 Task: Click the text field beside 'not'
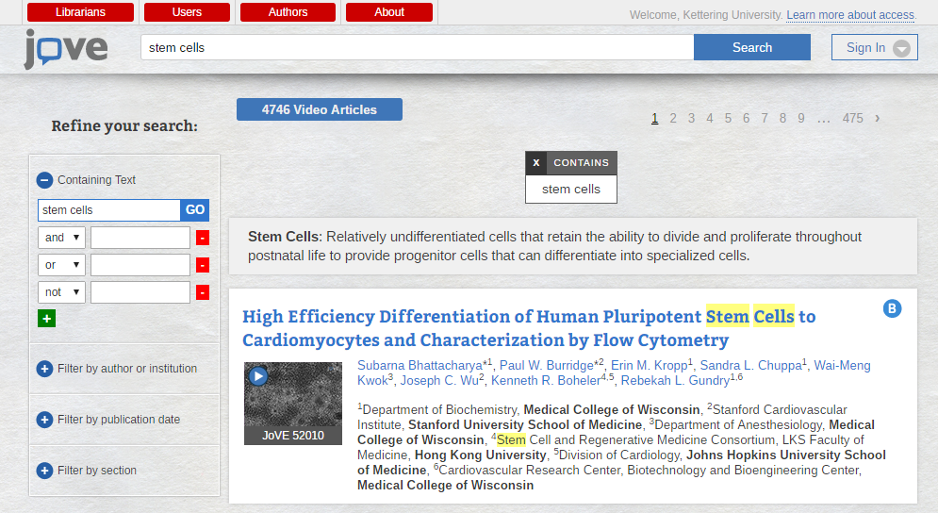point(140,292)
